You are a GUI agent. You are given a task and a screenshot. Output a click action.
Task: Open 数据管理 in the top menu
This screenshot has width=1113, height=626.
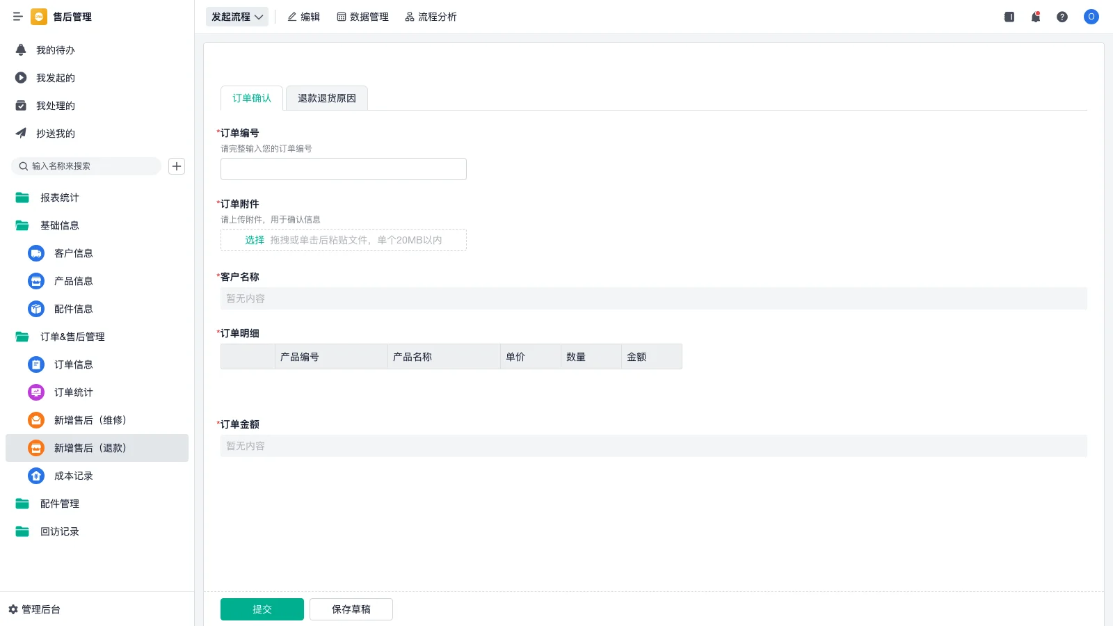click(362, 17)
